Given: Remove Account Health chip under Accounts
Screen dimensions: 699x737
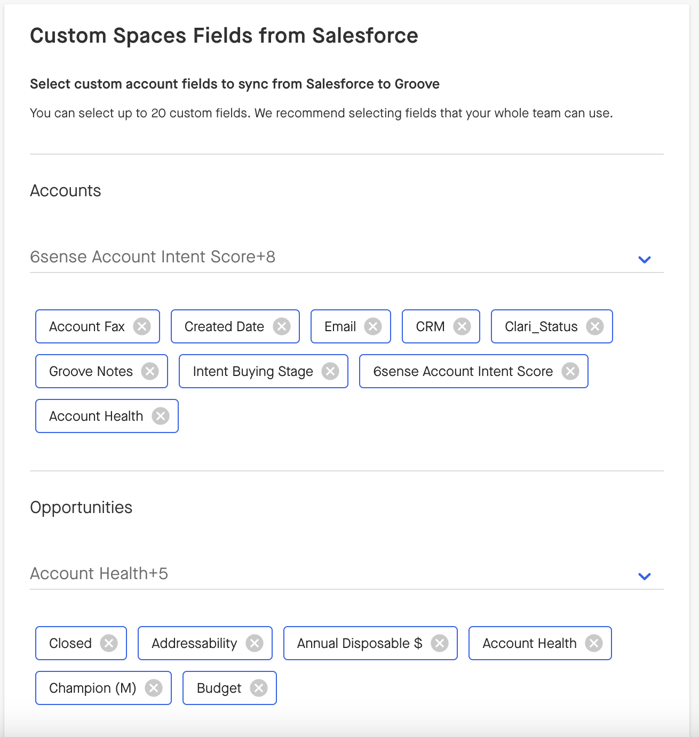Looking at the screenshot, I should click(x=161, y=416).
